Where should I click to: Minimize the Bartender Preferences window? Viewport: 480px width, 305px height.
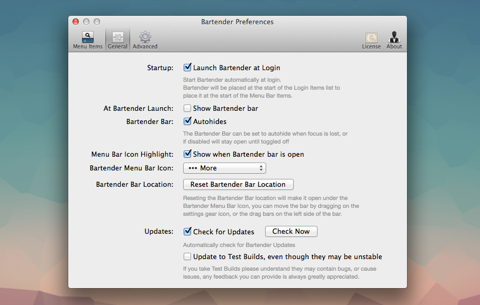[x=85, y=22]
